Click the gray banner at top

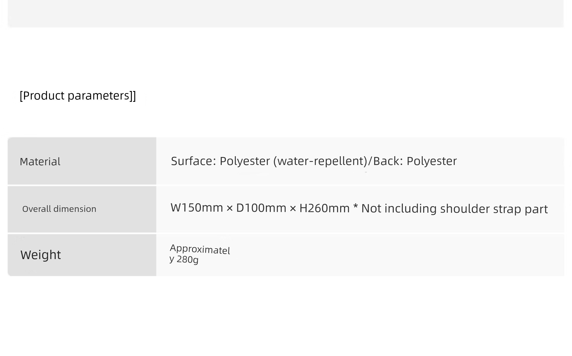tap(286, 13)
